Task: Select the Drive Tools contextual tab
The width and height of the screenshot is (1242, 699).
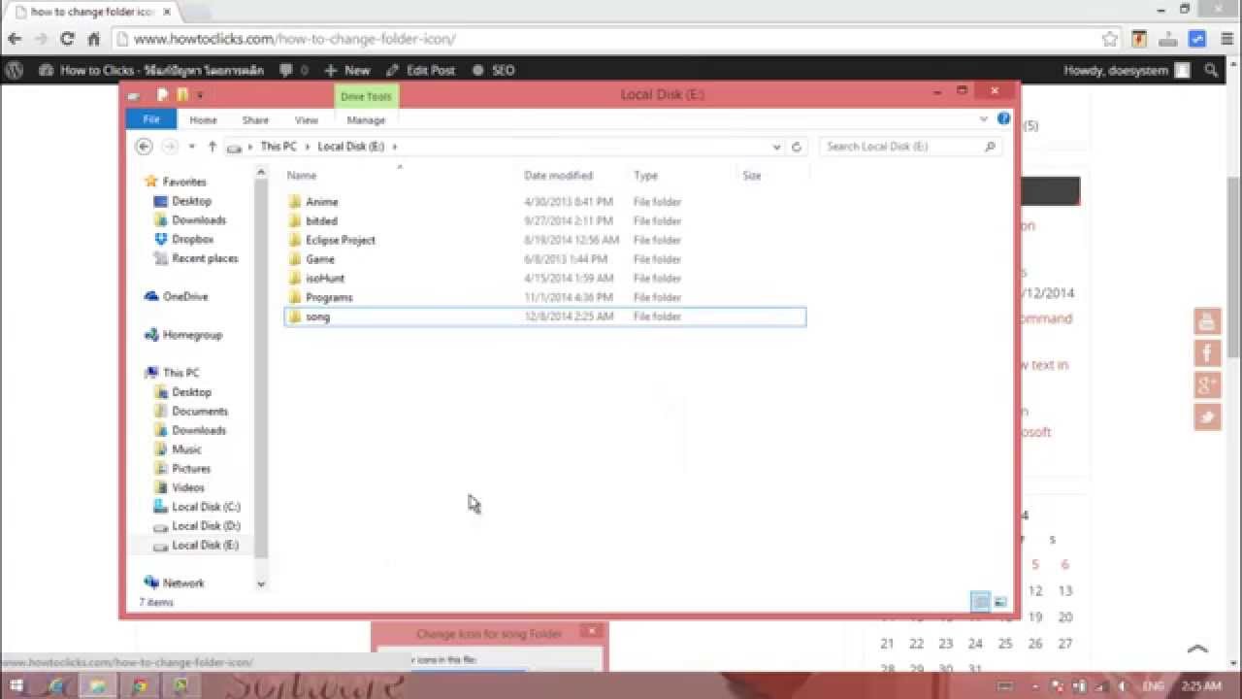Action: [366, 96]
